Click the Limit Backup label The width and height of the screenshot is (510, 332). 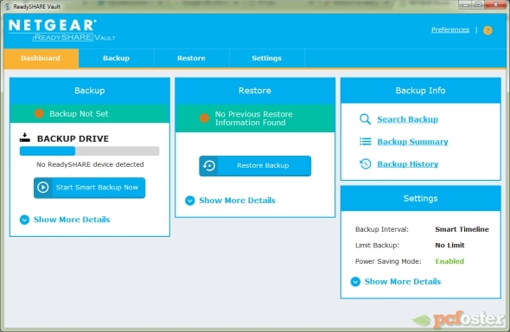click(x=377, y=246)
